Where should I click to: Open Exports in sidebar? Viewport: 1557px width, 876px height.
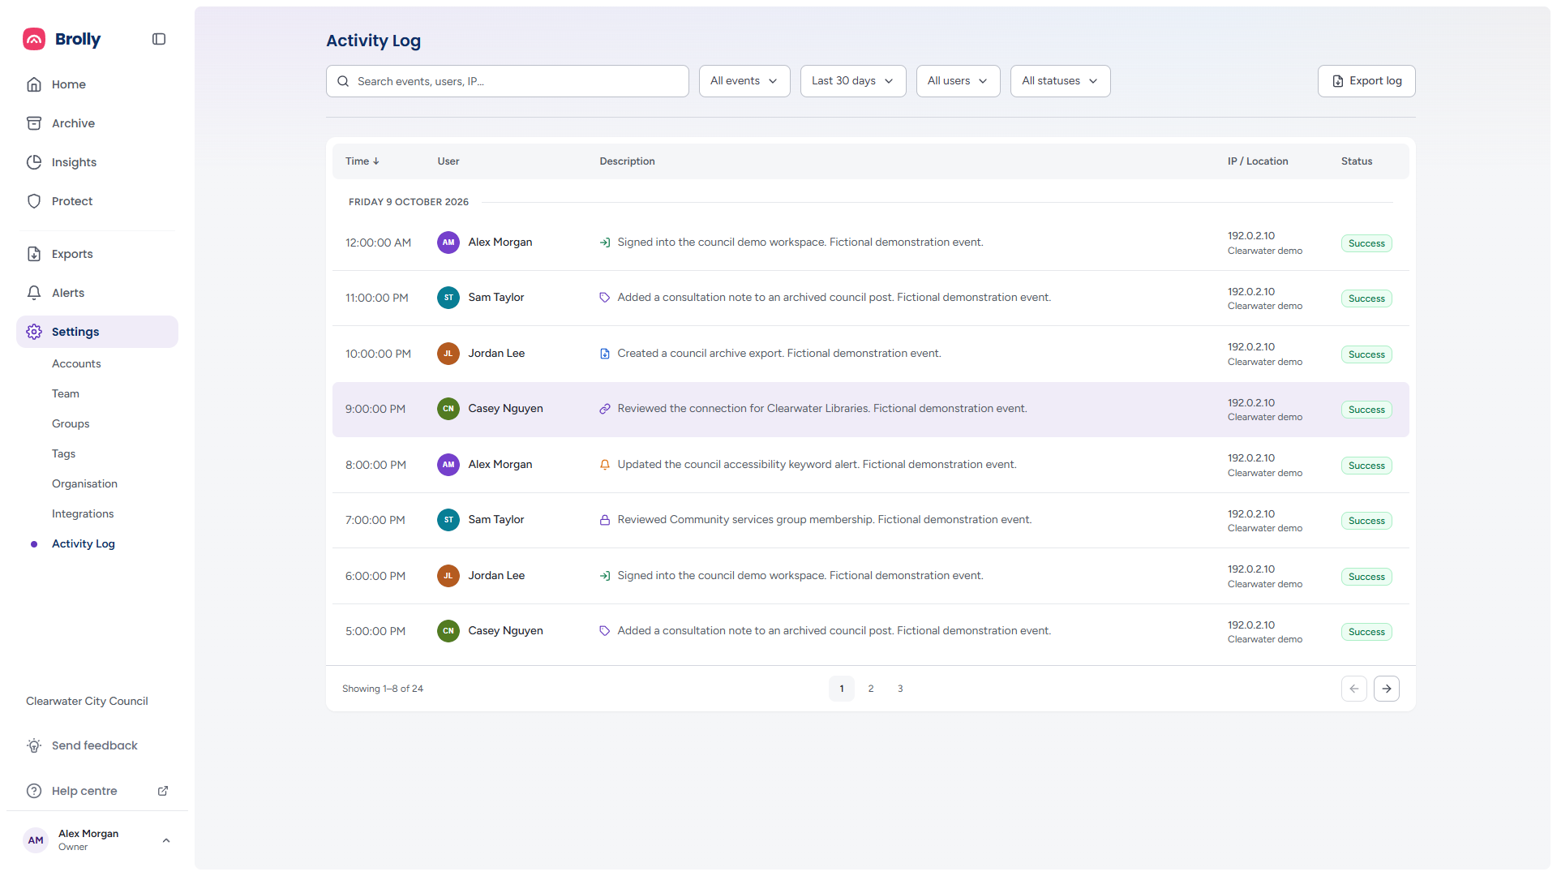pos(97,254)
